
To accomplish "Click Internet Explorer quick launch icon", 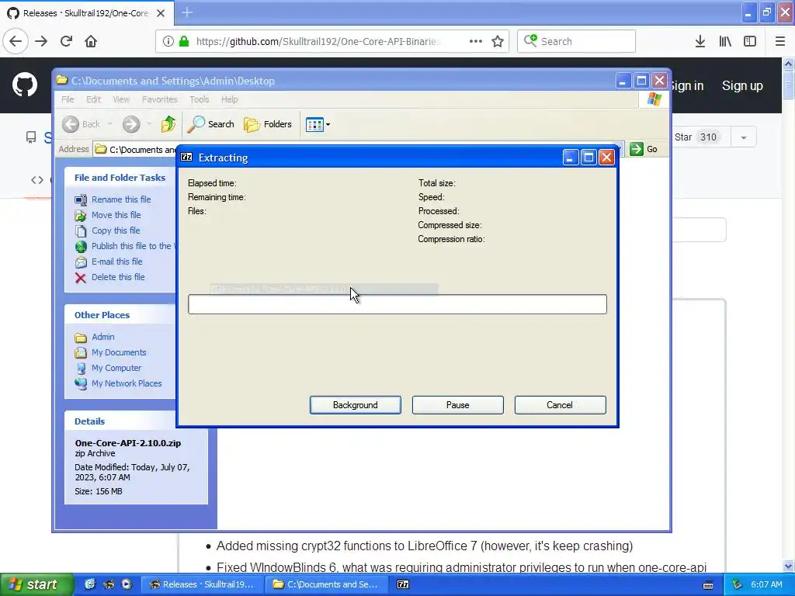I will pos(90,584).
